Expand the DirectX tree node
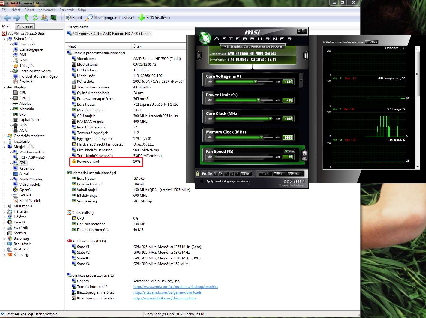The height and width of the screenshot is (318, 426). [4, 222]
